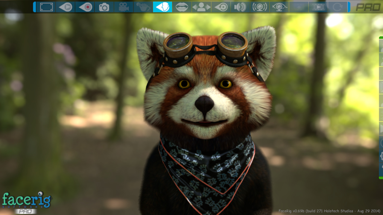
Task: Toggle the webcam eye preview icon
Action: 279,7
